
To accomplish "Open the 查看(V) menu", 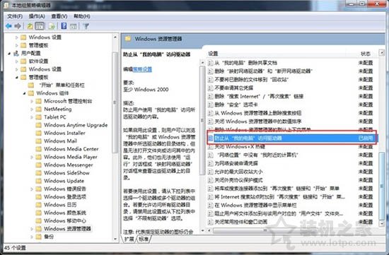I will (59, 16).
